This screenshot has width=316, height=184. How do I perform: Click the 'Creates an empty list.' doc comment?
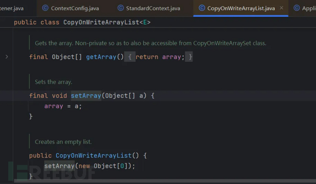point(63,142)
